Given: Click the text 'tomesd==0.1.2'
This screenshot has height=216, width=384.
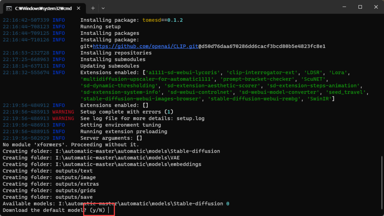Looking at the screenshot, I should tap(163, 20).
